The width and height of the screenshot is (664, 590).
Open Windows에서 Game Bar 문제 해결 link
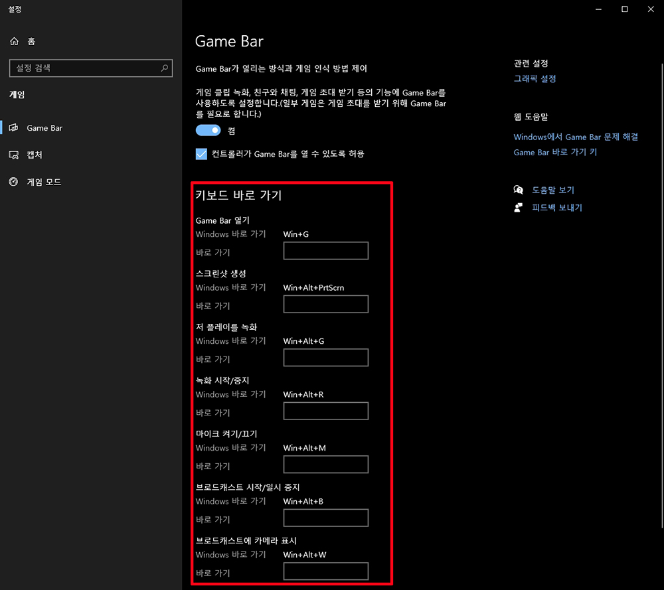click(x=576, y=137)
